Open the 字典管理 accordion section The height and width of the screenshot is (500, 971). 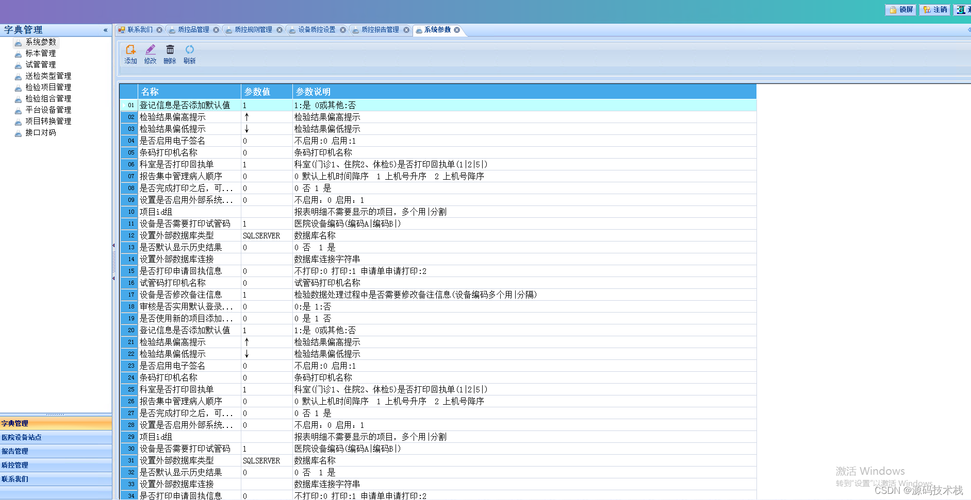click(56, 423)
